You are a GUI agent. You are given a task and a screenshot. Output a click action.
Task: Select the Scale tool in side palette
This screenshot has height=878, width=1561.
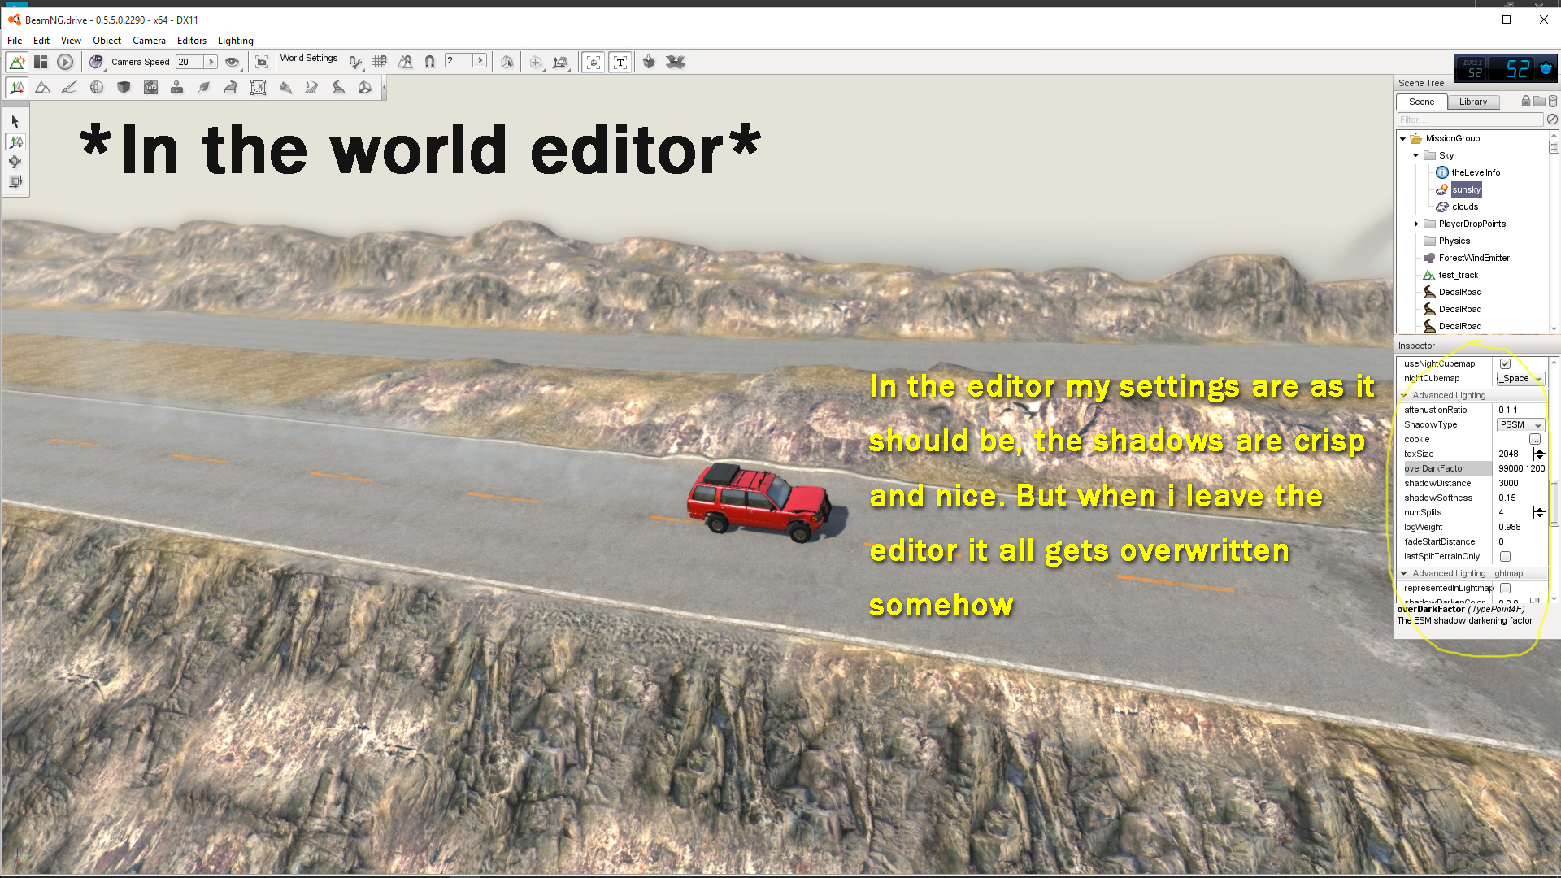click(15, 182)
